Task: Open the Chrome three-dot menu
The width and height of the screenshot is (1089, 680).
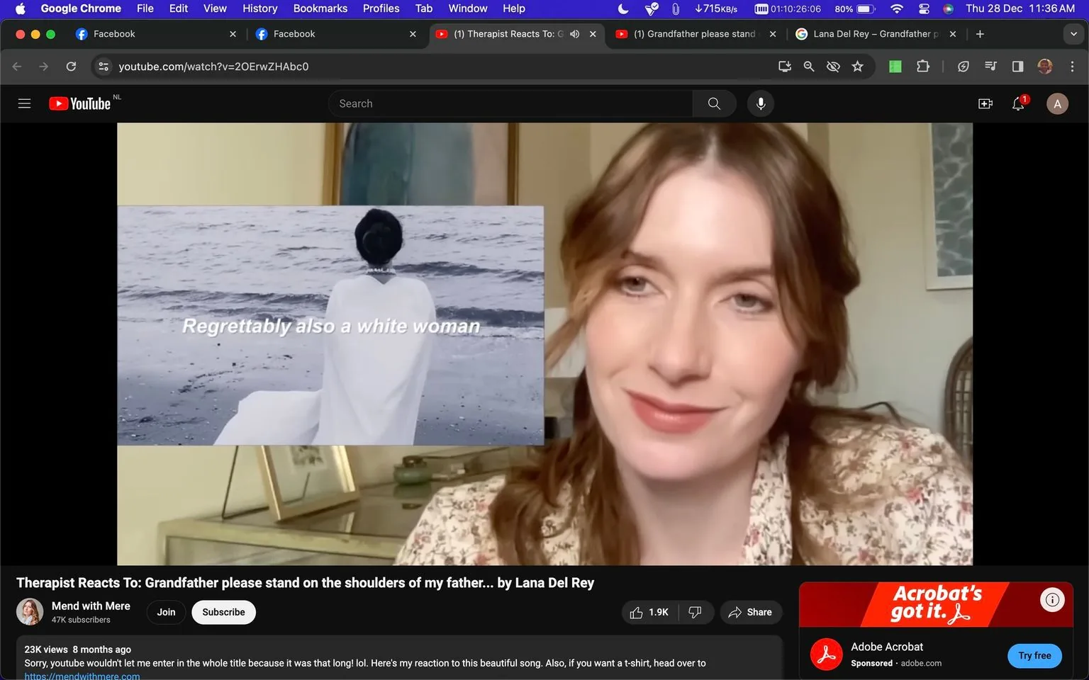Action: coord(1073,66)
